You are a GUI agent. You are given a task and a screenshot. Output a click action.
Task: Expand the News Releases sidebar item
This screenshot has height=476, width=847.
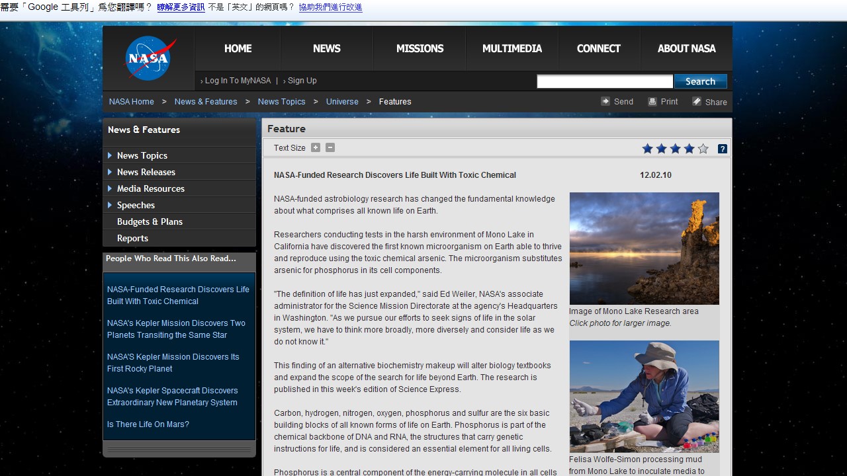tap(110, 172)
